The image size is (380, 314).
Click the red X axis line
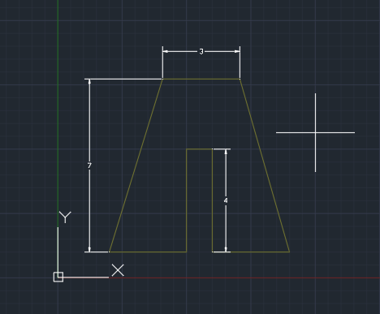[x=244, y=277]
